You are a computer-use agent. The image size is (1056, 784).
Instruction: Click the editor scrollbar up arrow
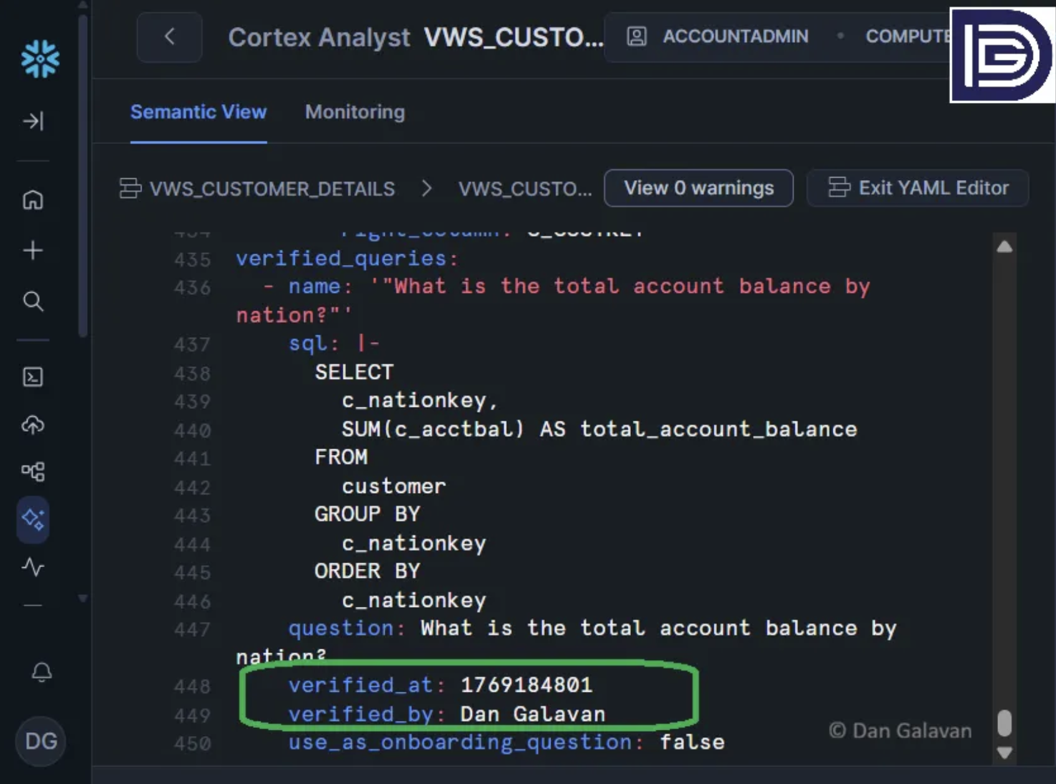[1004, 247]
